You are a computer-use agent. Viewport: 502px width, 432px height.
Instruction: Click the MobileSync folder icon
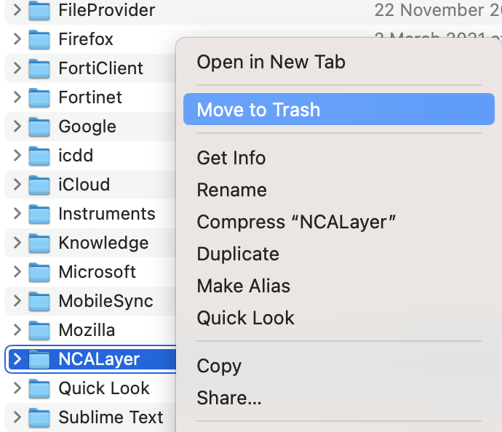39,301
